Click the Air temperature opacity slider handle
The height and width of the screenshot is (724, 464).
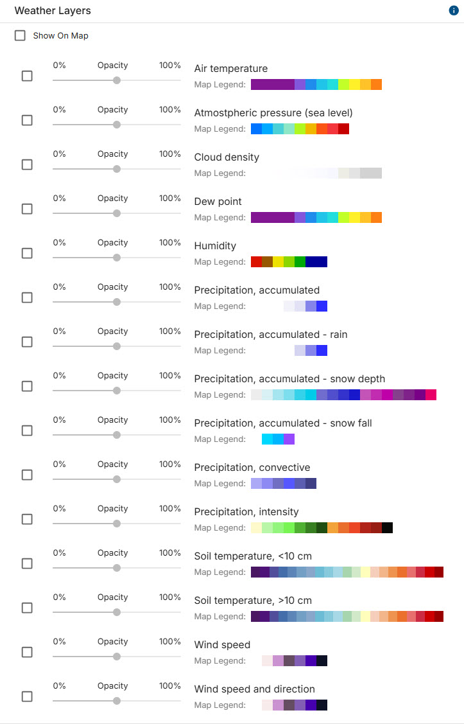pyautogui.click(x=117, y=80)
